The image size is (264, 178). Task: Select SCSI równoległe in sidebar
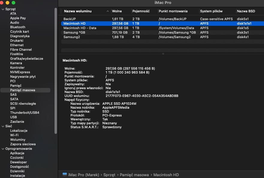[23, 104]
